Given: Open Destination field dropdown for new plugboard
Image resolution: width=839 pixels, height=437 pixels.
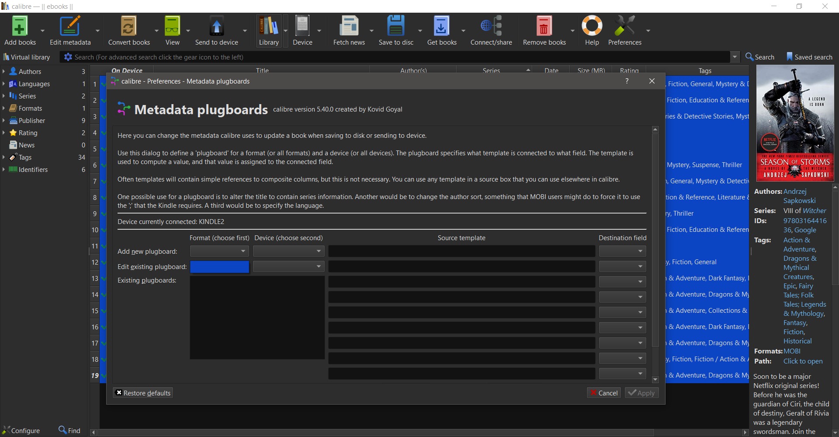Looking at the screenshot, I should [x=622, y=252].
